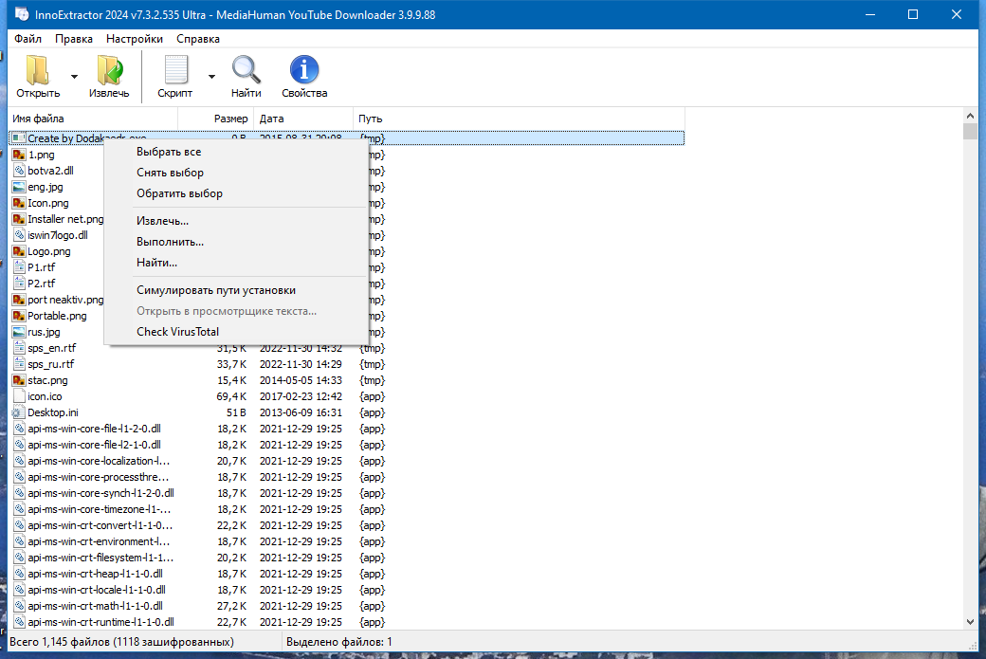
Task: Open the Скрипт script page icon
Action: click(x=175, y=70)
